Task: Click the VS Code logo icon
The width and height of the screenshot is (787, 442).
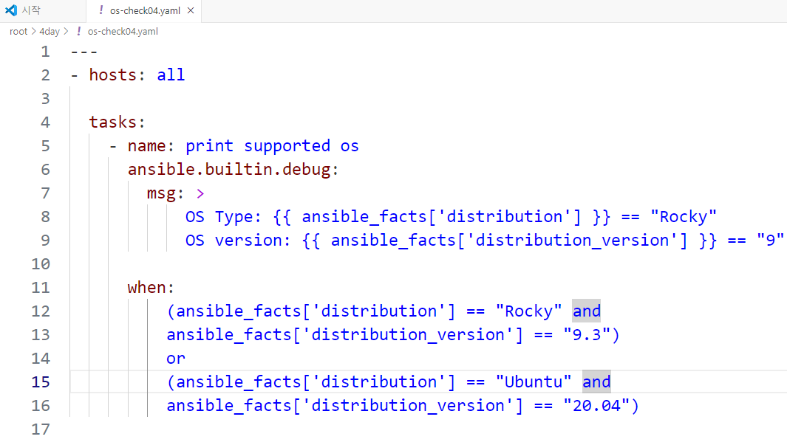Action: coord(11,10)
